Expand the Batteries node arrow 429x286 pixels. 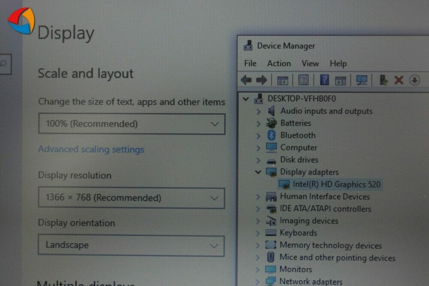tap(258, 123)
